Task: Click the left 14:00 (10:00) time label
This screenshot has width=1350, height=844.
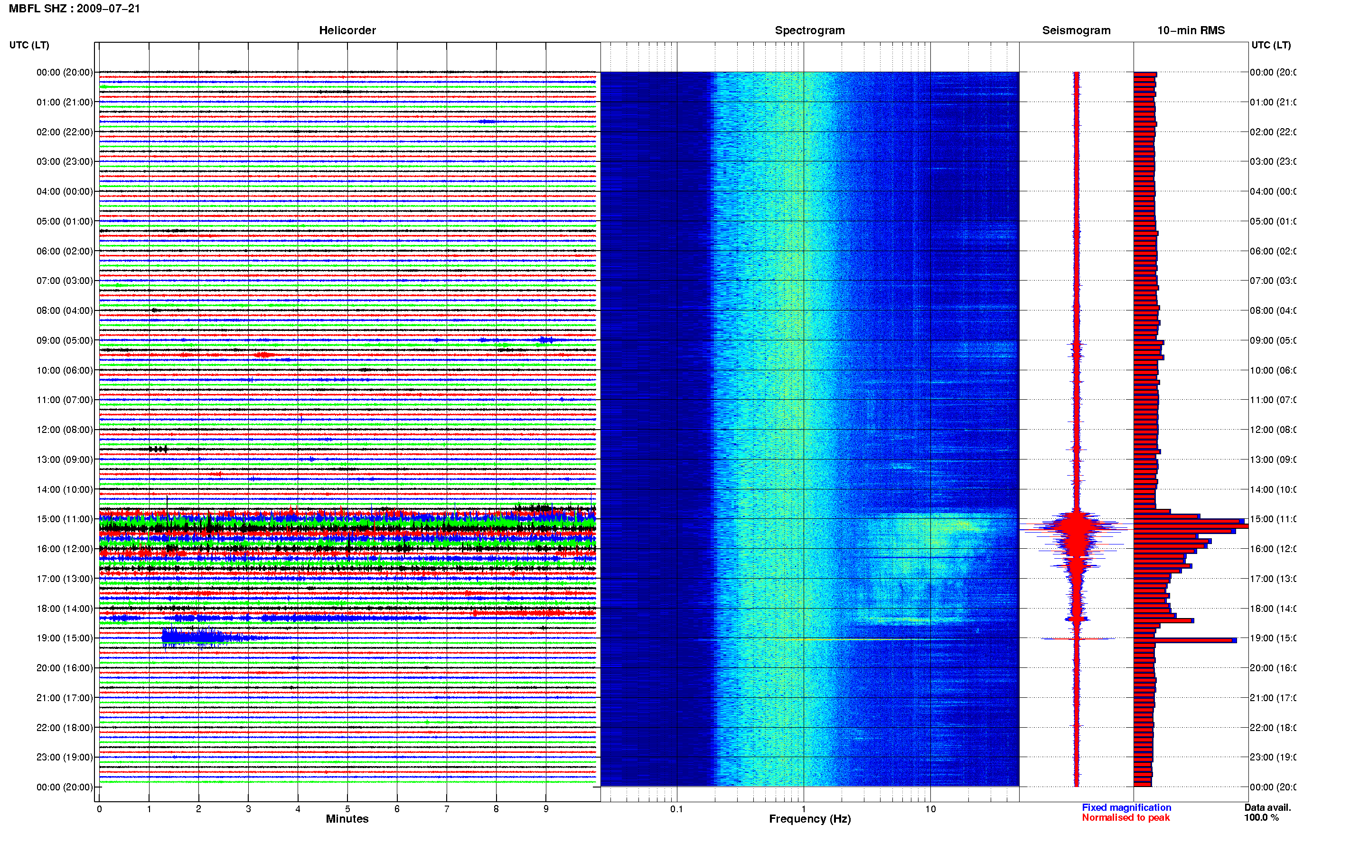Action: coord(65,489)
